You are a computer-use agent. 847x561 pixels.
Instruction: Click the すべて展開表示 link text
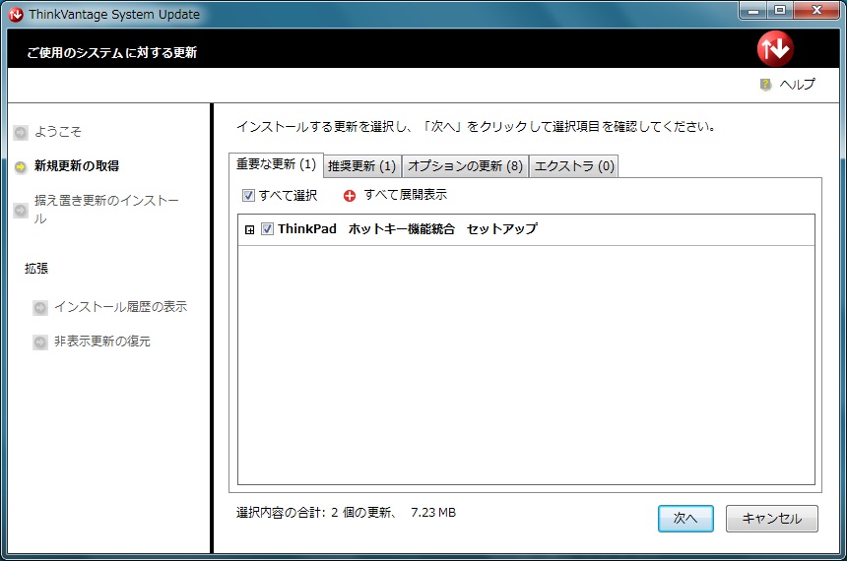point(405,195)
